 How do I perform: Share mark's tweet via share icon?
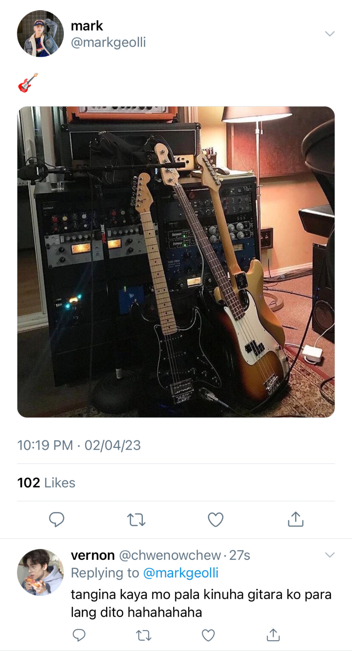[x=295, y=519]
